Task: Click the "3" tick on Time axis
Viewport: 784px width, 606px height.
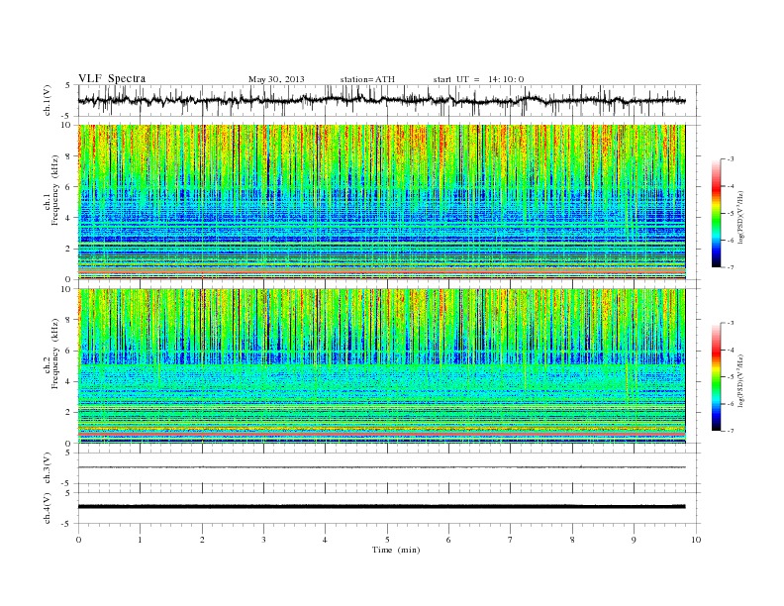Action: (263, 540)
